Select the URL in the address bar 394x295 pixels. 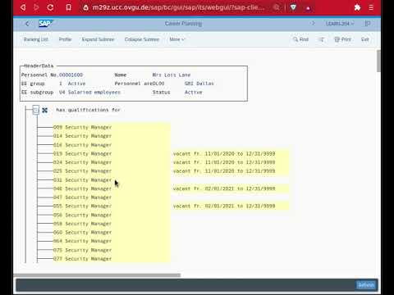178,7
